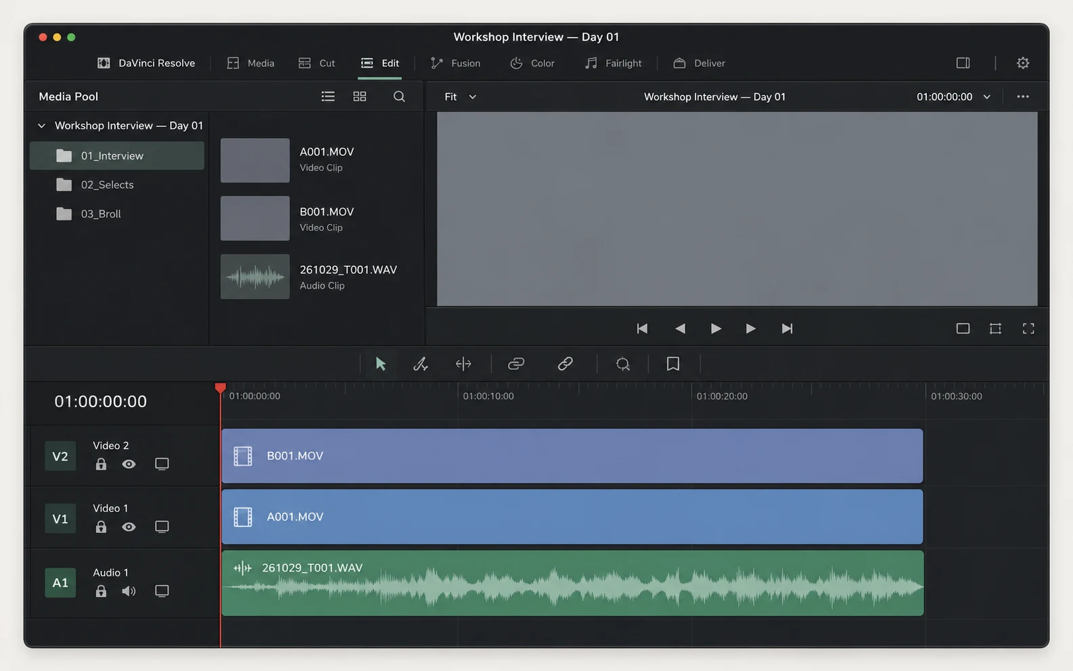Image resolution: width=1073 pixels, height=671 pixels.
Task: Lock the Video 2 track
Action: click(101, 464)
